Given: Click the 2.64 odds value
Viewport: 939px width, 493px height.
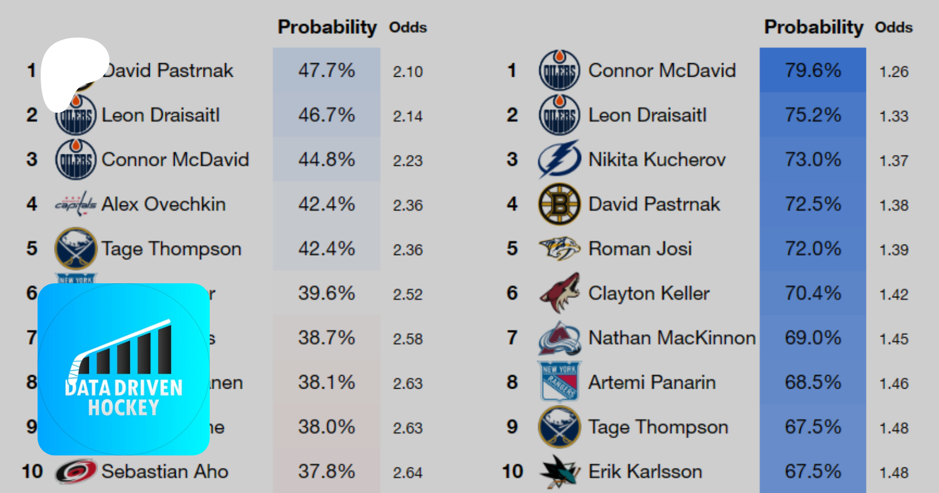Looking at the screenshot, I should (407, 473).
